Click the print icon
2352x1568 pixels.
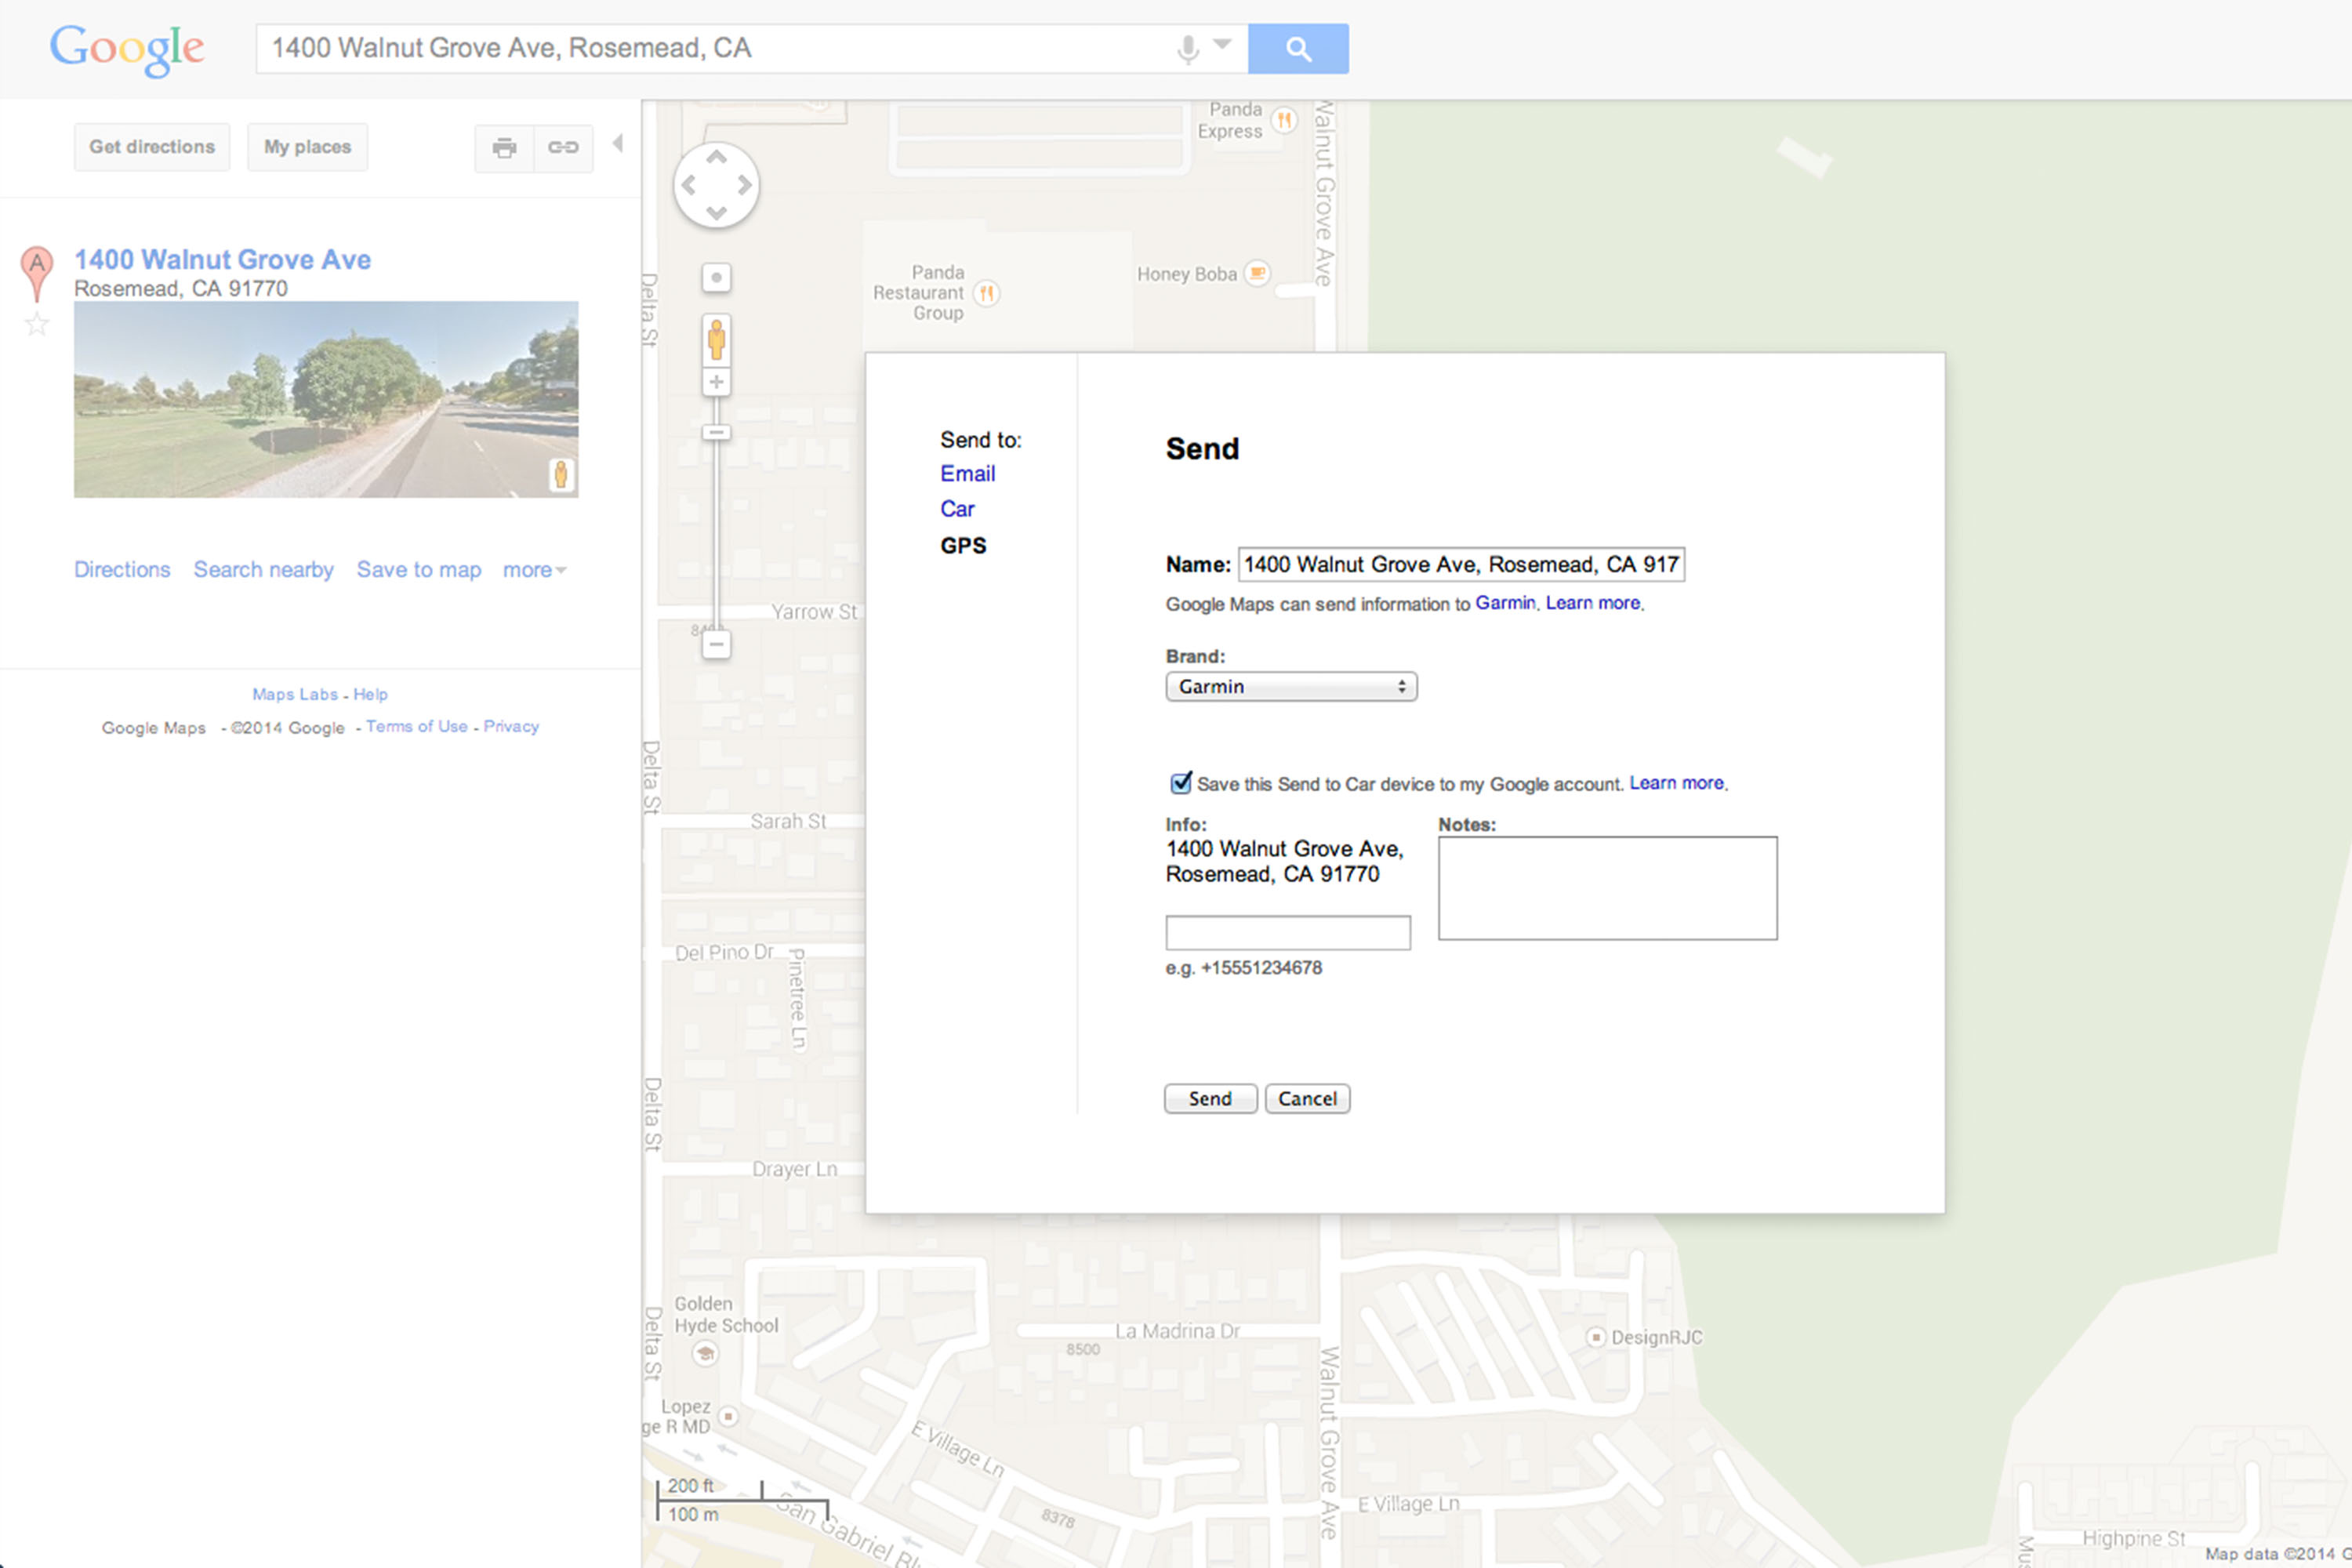504,147
